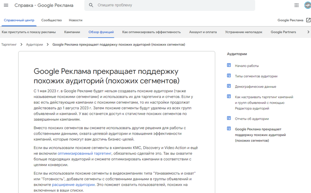The height and width of the screenshot is (193, 311).
Task: Click the chevron after Аудитории breadcrumb
Action: coord(48,44)
